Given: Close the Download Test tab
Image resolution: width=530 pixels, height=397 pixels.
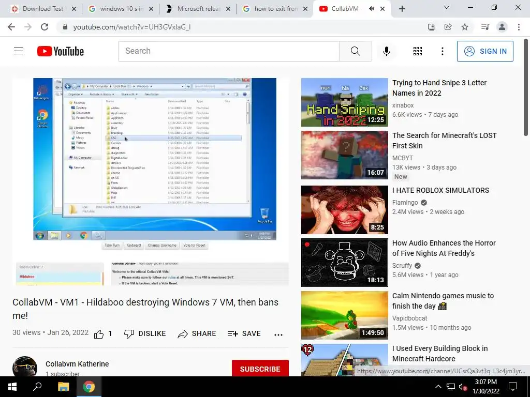Looking at the screenshot, I should click(74, 9).
